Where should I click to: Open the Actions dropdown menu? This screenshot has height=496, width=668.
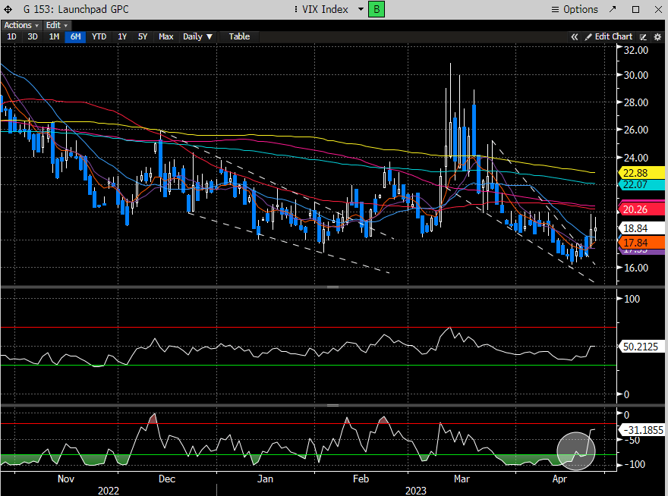pos(20,25)
